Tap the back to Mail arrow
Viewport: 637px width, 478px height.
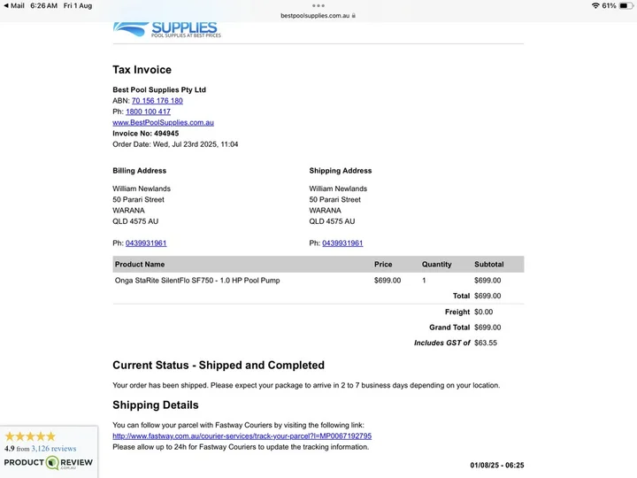tap(6, 5)
